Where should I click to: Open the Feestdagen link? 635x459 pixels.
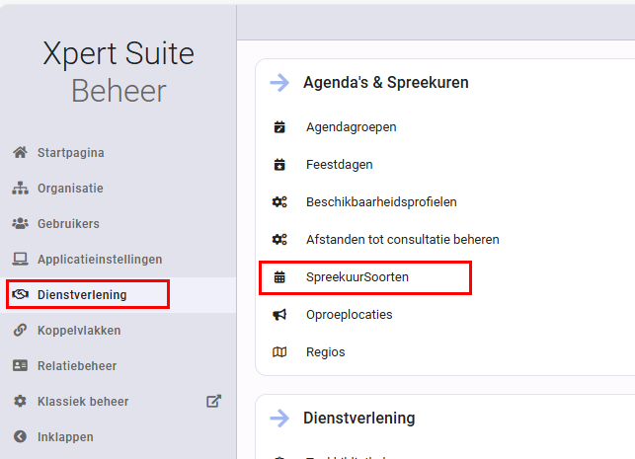click(340, 165)
